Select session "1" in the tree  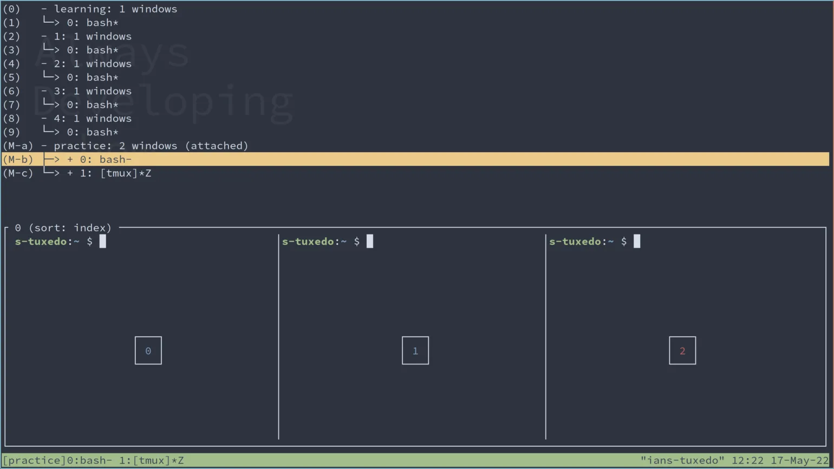(x=92, y=36)
